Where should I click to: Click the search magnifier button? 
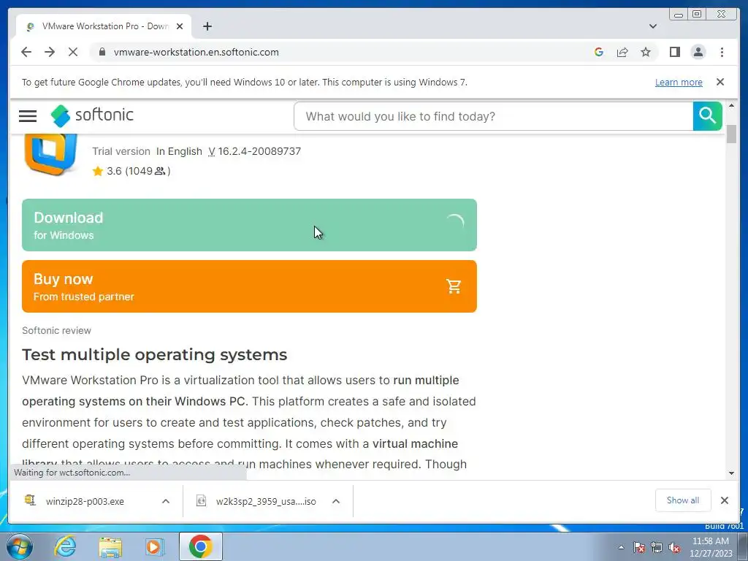pyautogui.click(x=707, y=116)
